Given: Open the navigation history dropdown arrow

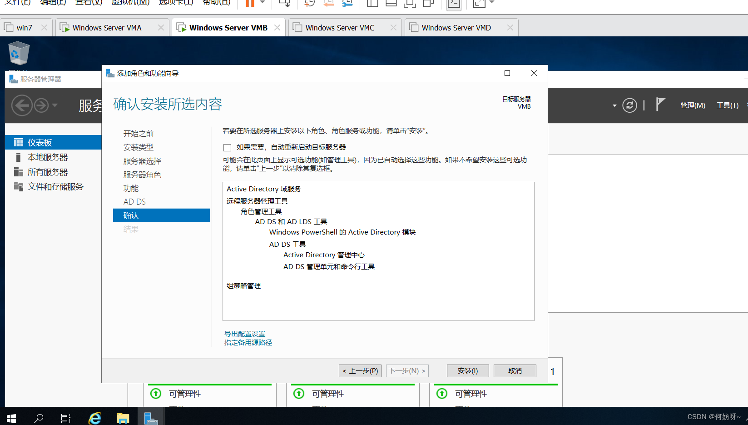Looking at the screenshot, I should (55, 105).
